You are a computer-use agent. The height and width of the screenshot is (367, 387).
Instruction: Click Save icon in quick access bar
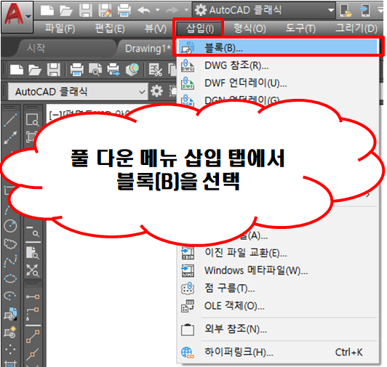(x=86, y=11)
